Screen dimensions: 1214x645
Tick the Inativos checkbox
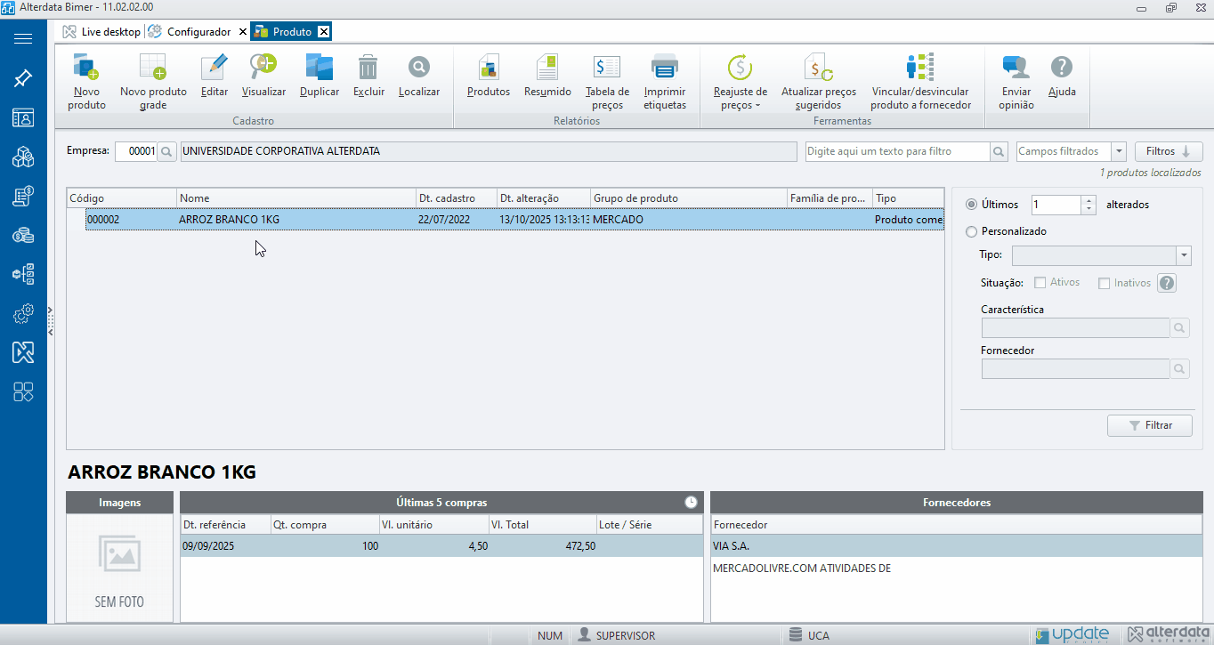(1105, 284)
